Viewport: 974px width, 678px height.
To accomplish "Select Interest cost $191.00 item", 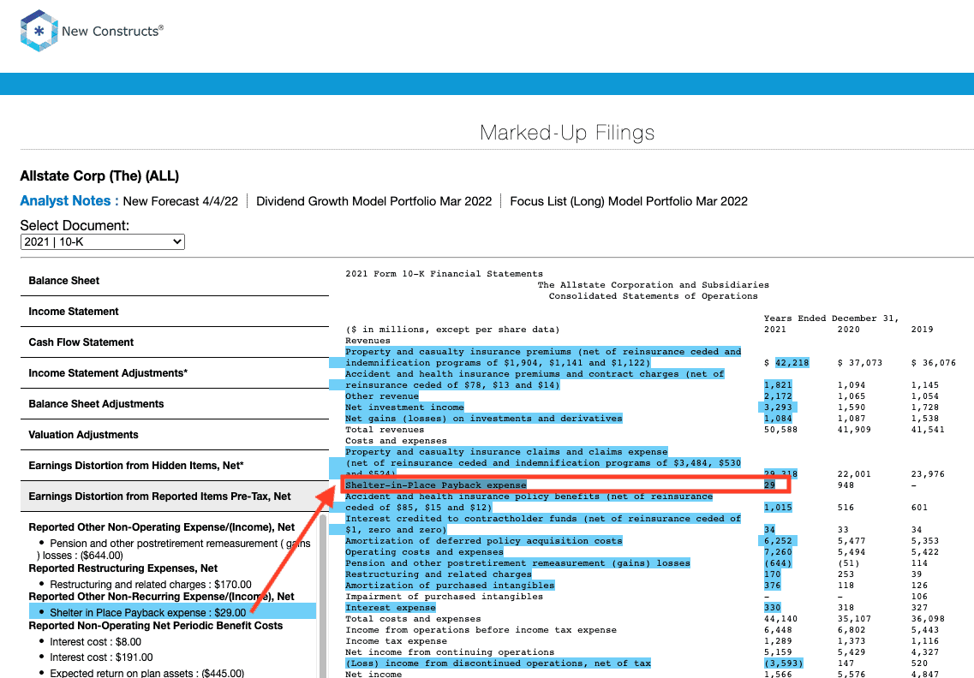I will coord(101,657).
